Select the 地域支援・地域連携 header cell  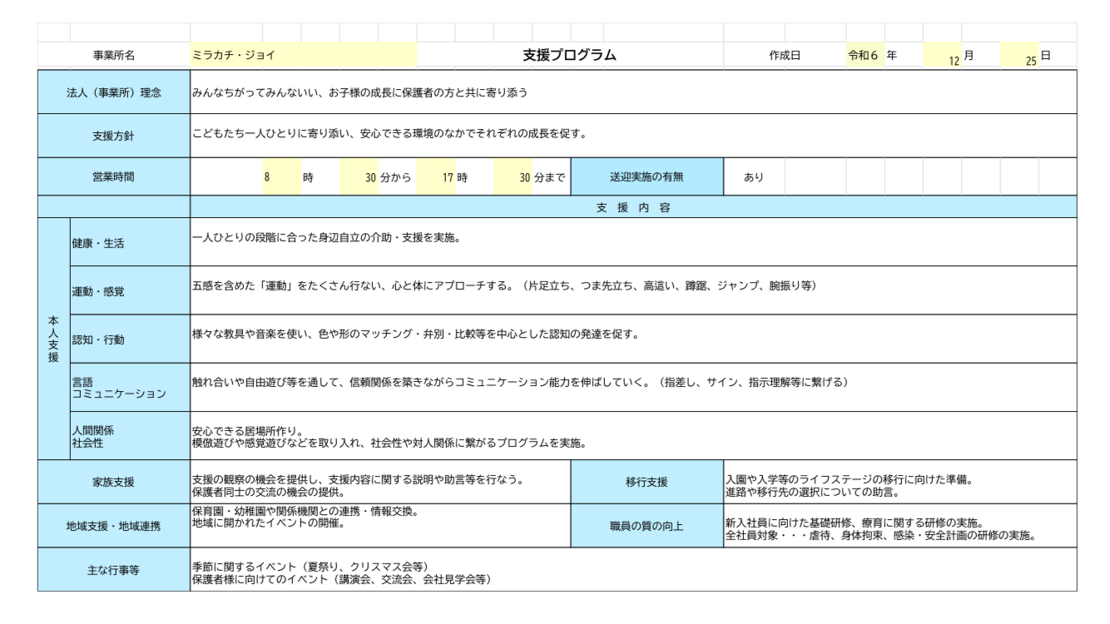[114, 526]
